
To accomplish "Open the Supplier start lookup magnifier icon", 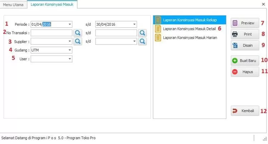I will click(x=78, y=41).
